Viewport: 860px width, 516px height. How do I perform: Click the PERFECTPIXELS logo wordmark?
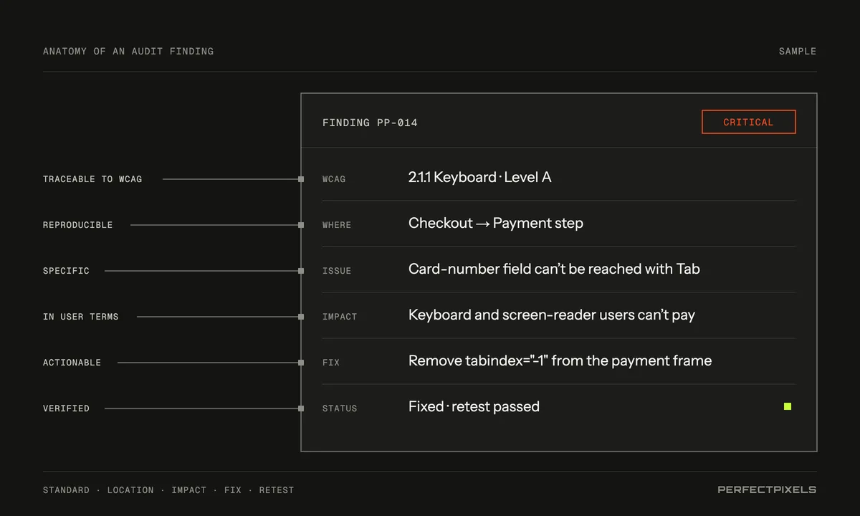pyautogui.click(x=767, y=489)
